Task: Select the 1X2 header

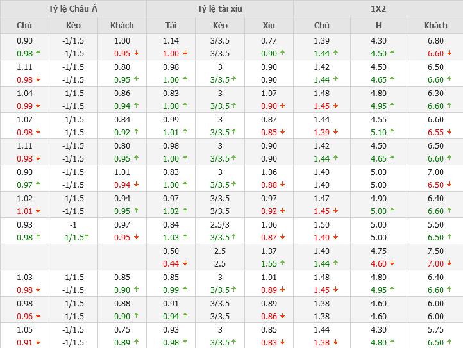Action: (378, 8)
